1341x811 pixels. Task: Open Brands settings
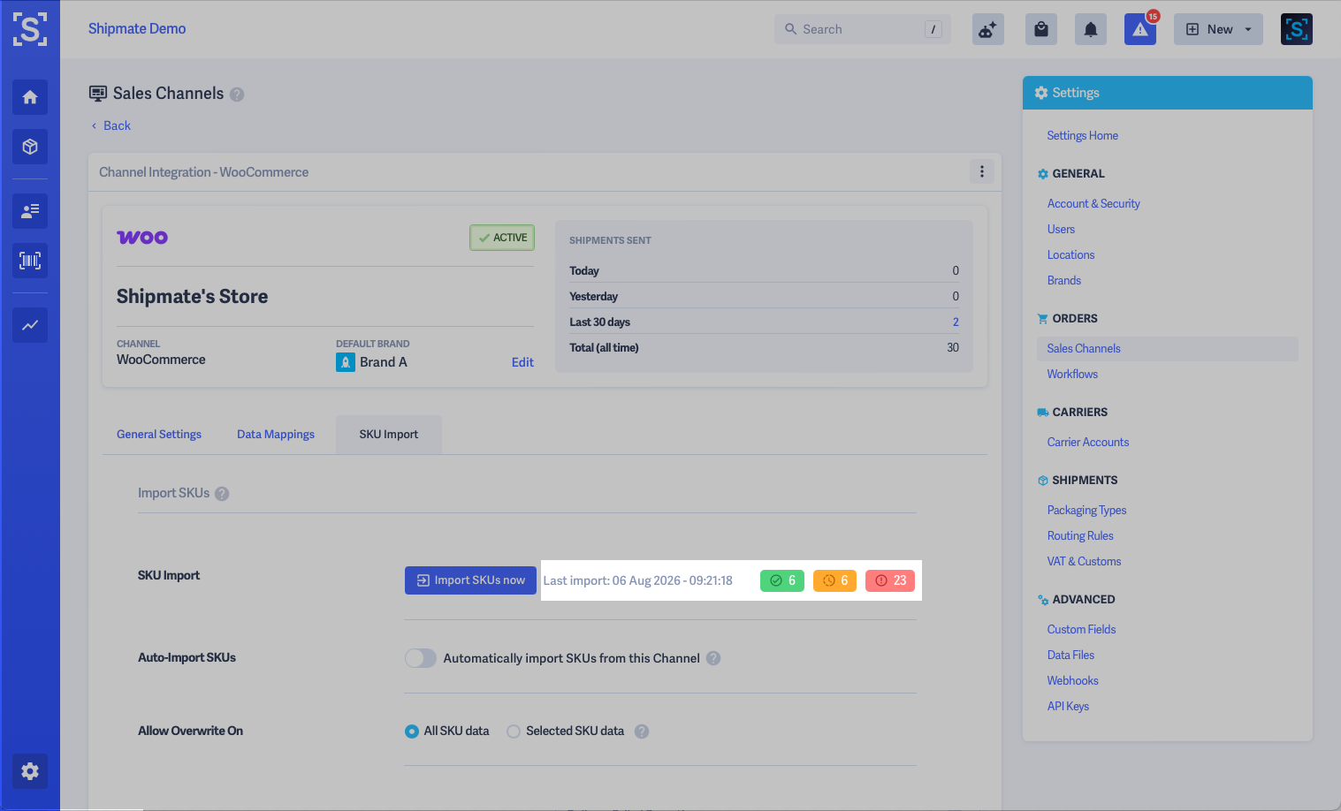(1064, 280)
